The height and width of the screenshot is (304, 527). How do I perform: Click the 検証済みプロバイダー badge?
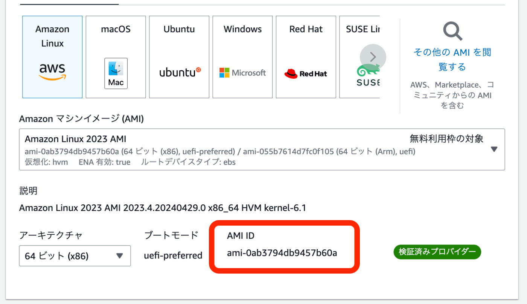pyautogui.click(x=437, y=252)
